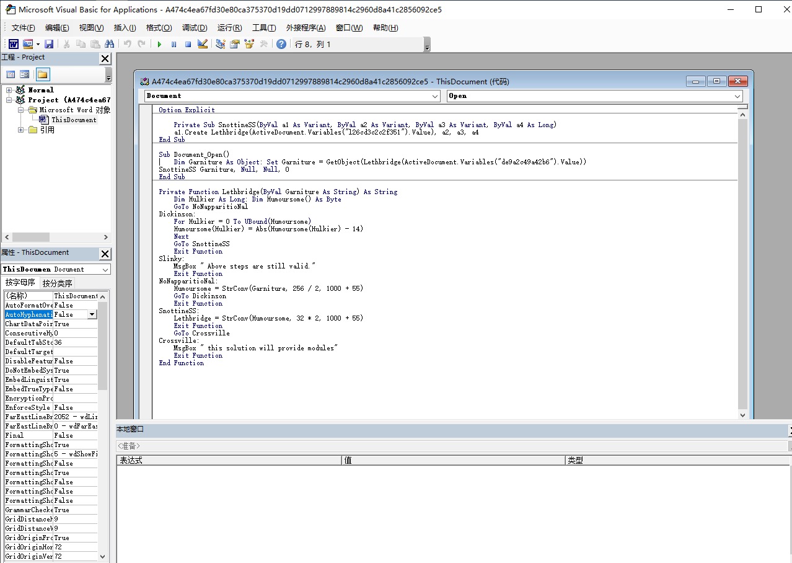Image resolution: width=792 pixels, height=563 pixels.
Task: Open the 插入(I) menu
Action: coord(125,28)
